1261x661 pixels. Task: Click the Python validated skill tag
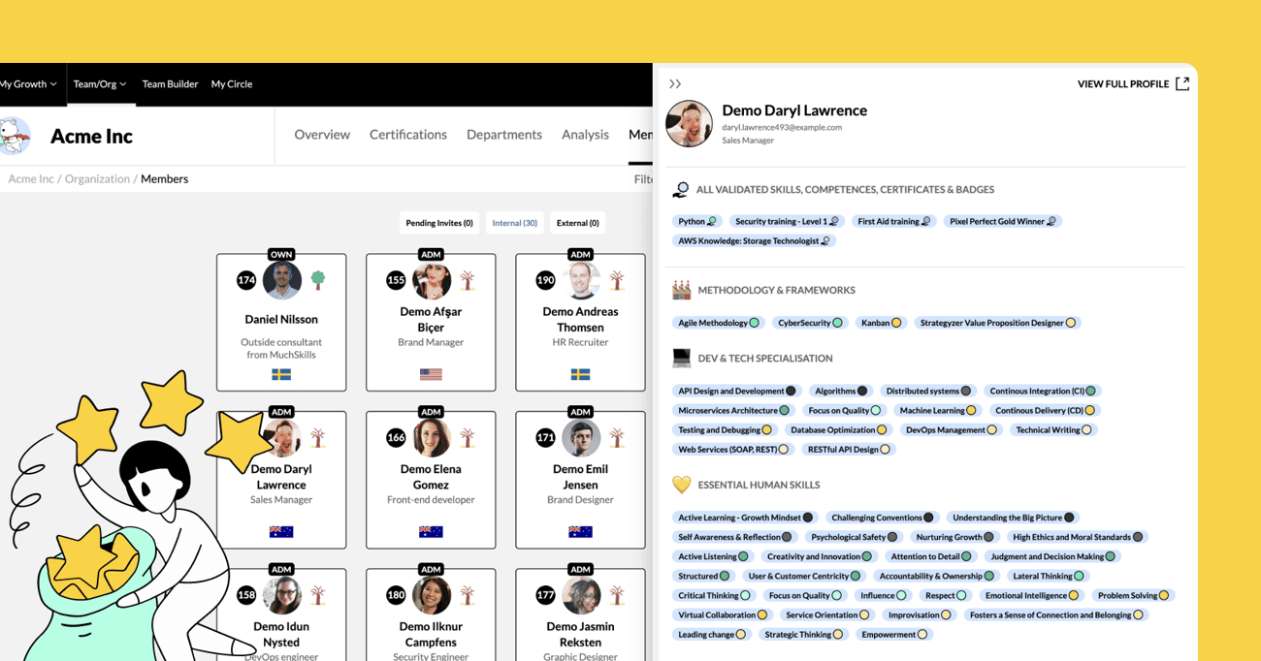click(x=697, y=221)
